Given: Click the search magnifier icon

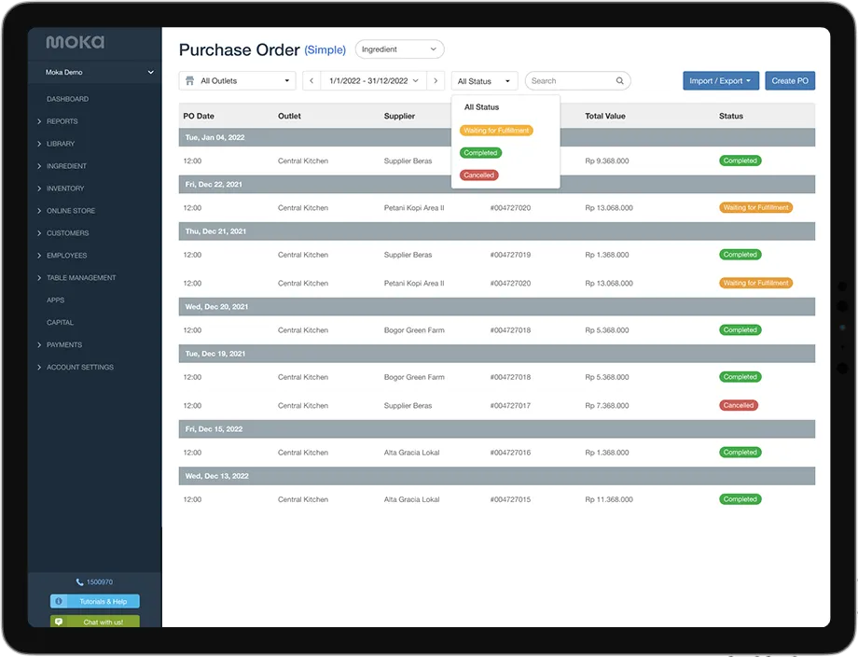Looking at the screenshot, I should [x=620, y=81].
